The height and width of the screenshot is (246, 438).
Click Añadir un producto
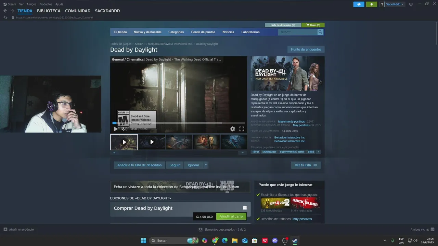pyautogui.click(x=18, y=230)
